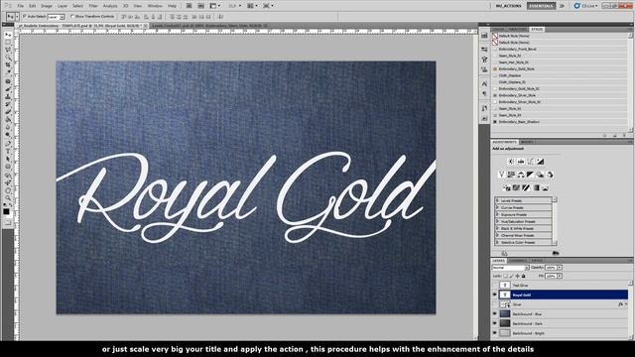Viewport: 635px width, 357px height.
Task: Click the foreground color swatch
Action: (6, 211)
